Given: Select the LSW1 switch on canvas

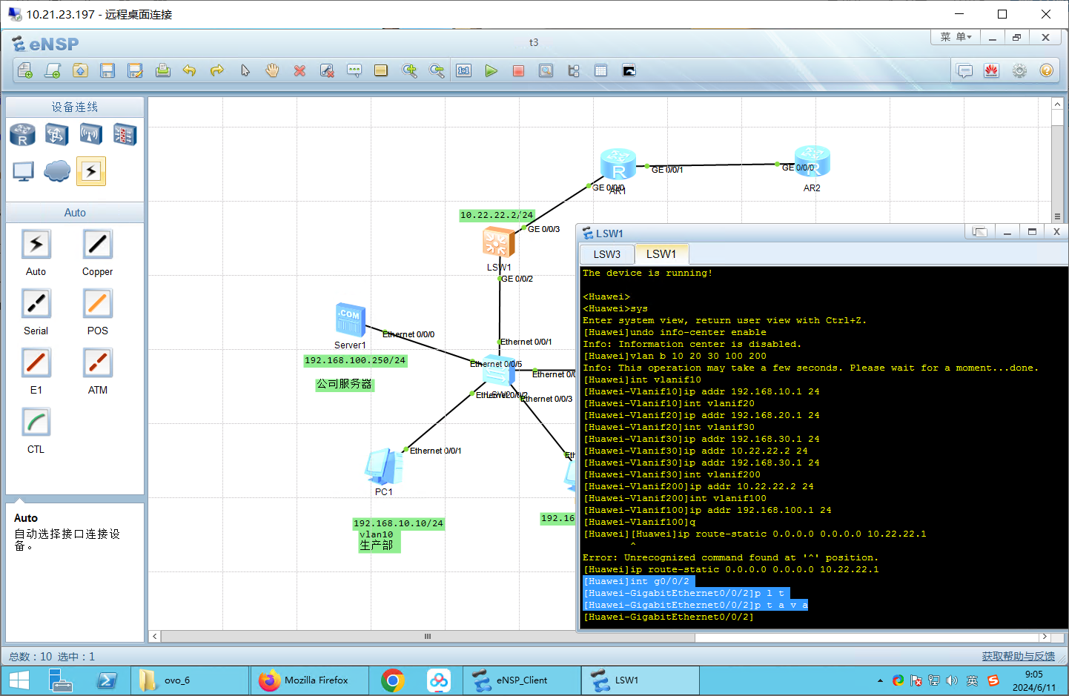Looking at the screenshot, I should coord(498,243).
